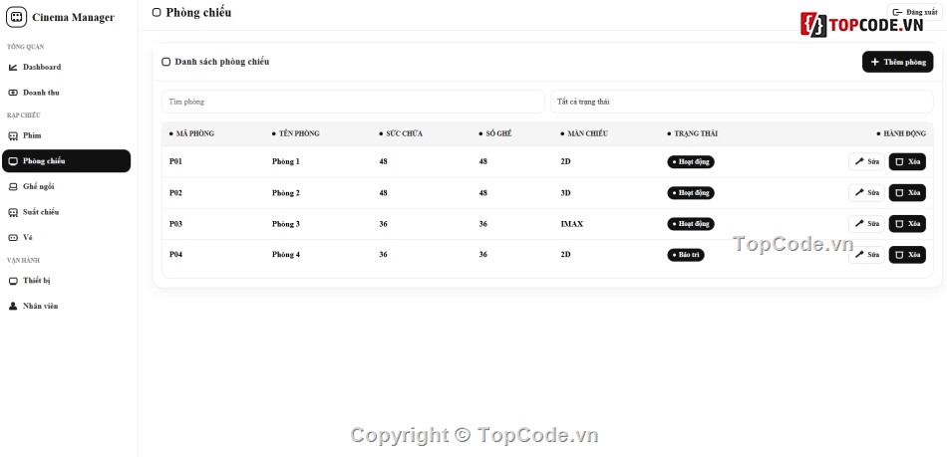
Task: Click the Cinema Manager logo icon
Action: pyautogui.click(x=16, y=17)
